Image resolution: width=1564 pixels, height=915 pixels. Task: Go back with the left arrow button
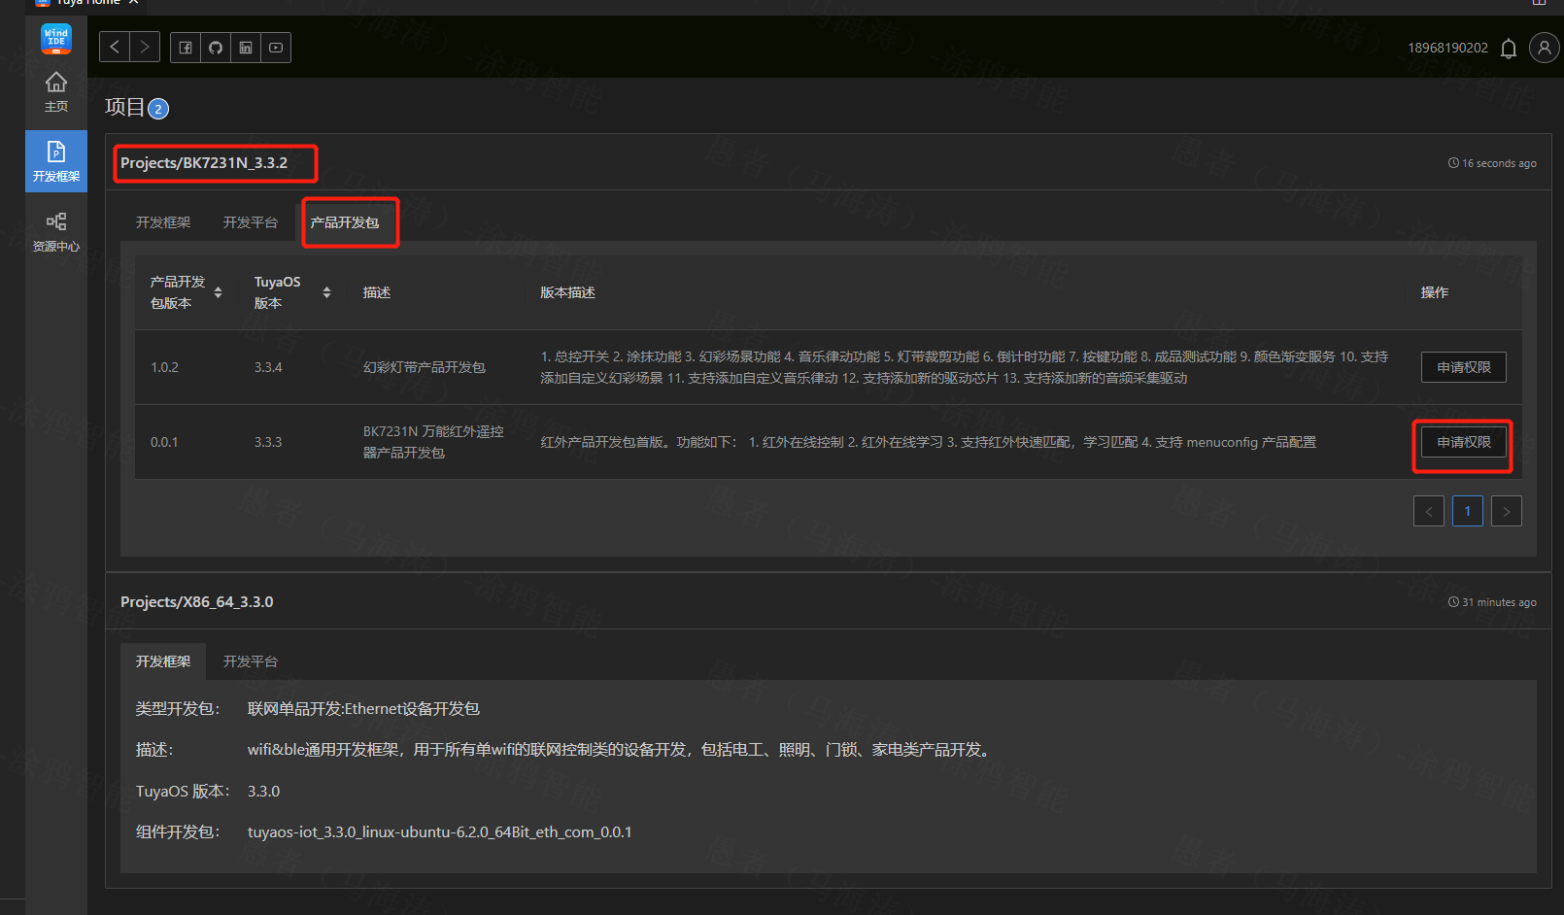[115, 47]
